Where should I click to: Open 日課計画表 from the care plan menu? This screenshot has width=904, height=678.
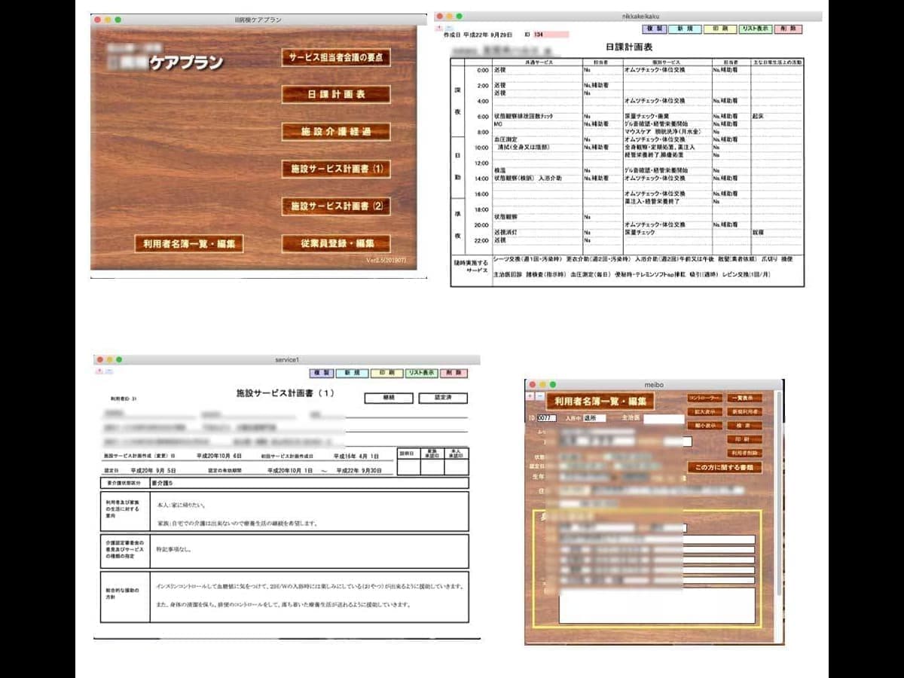[336, 95]
